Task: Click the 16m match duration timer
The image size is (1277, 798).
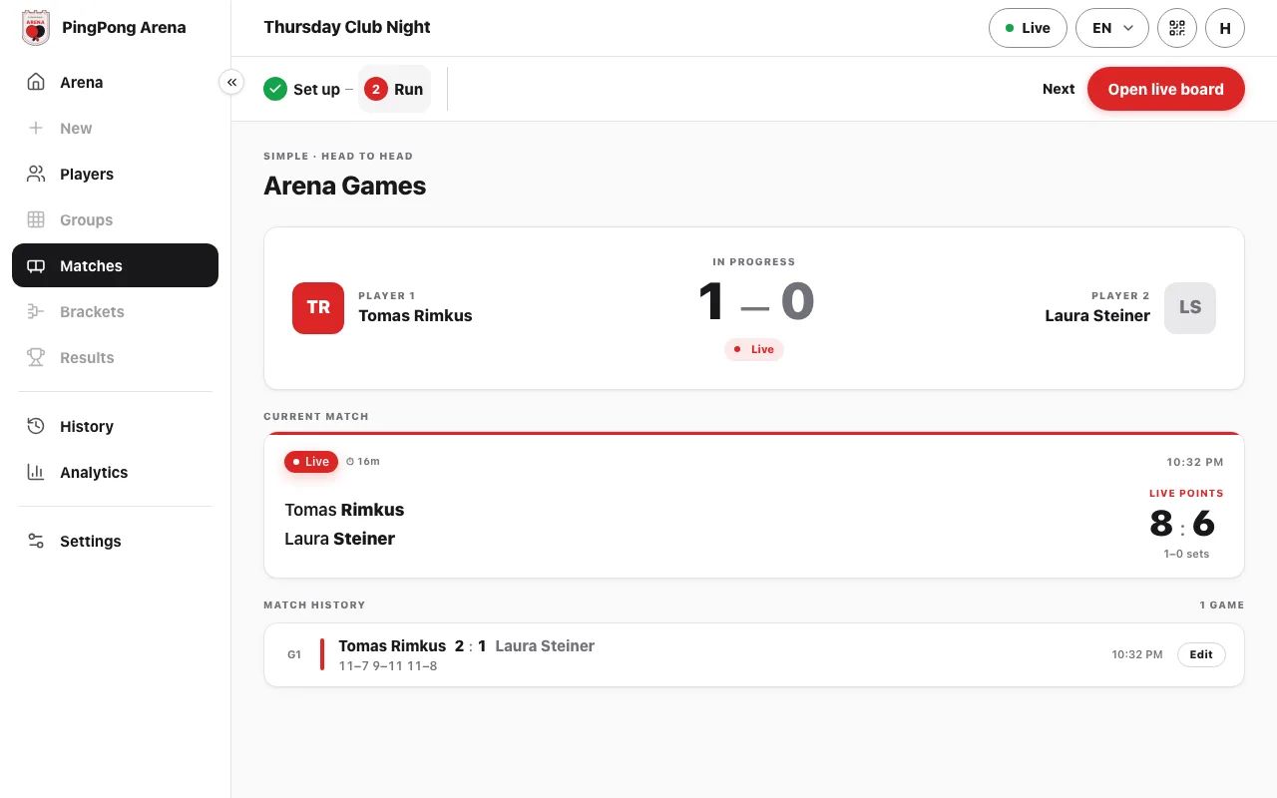Action: [363, 462]
